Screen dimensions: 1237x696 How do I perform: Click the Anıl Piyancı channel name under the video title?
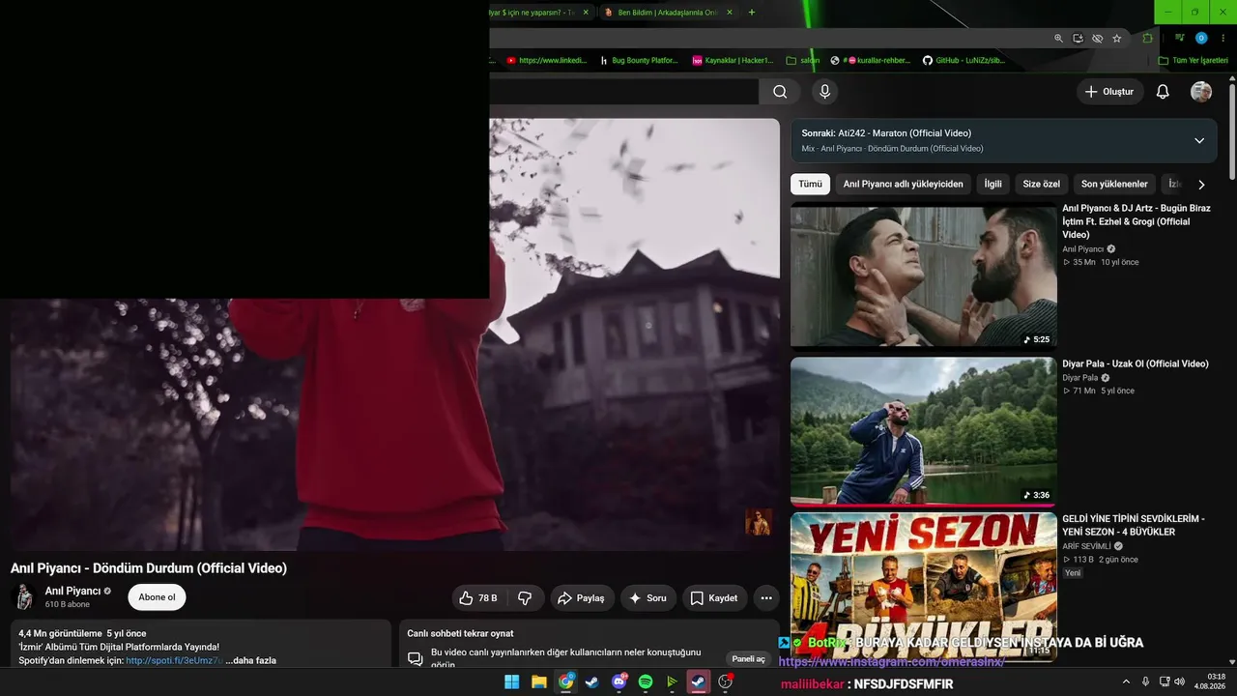[x=72, y=591]
